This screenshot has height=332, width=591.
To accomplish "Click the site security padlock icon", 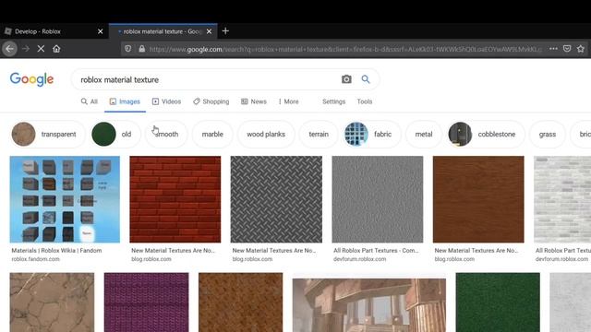I will coord(141,49).
